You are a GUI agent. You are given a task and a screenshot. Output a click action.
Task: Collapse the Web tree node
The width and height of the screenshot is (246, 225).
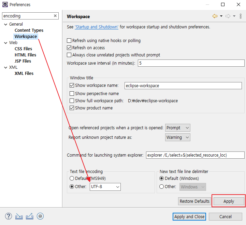(6, 43)
